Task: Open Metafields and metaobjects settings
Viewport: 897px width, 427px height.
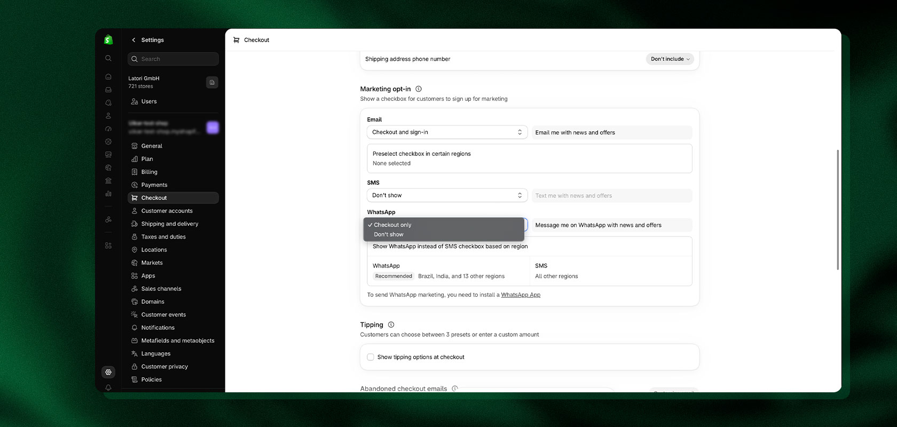Action: (173, 341)
